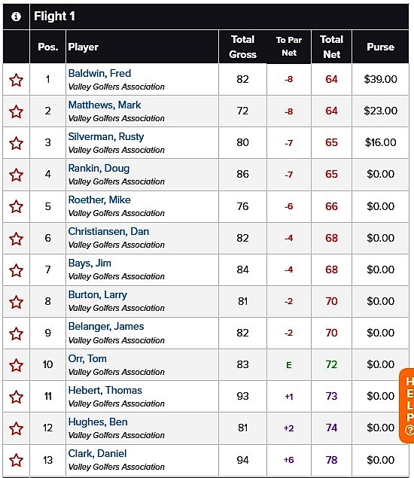Viewport: 414px width, 478px height.
Task: Toggle Jim Bays favorite star
Action: click(16, 270)
